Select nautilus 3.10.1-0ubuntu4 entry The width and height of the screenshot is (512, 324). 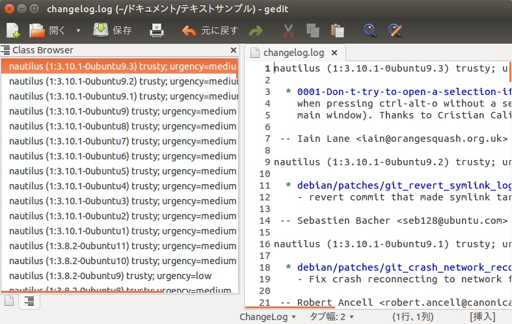point(120,186)
